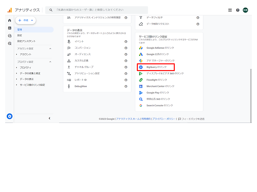Screen dimensions: 257x192
Task: Click help icon beside レポート ID
Action: 126,80
